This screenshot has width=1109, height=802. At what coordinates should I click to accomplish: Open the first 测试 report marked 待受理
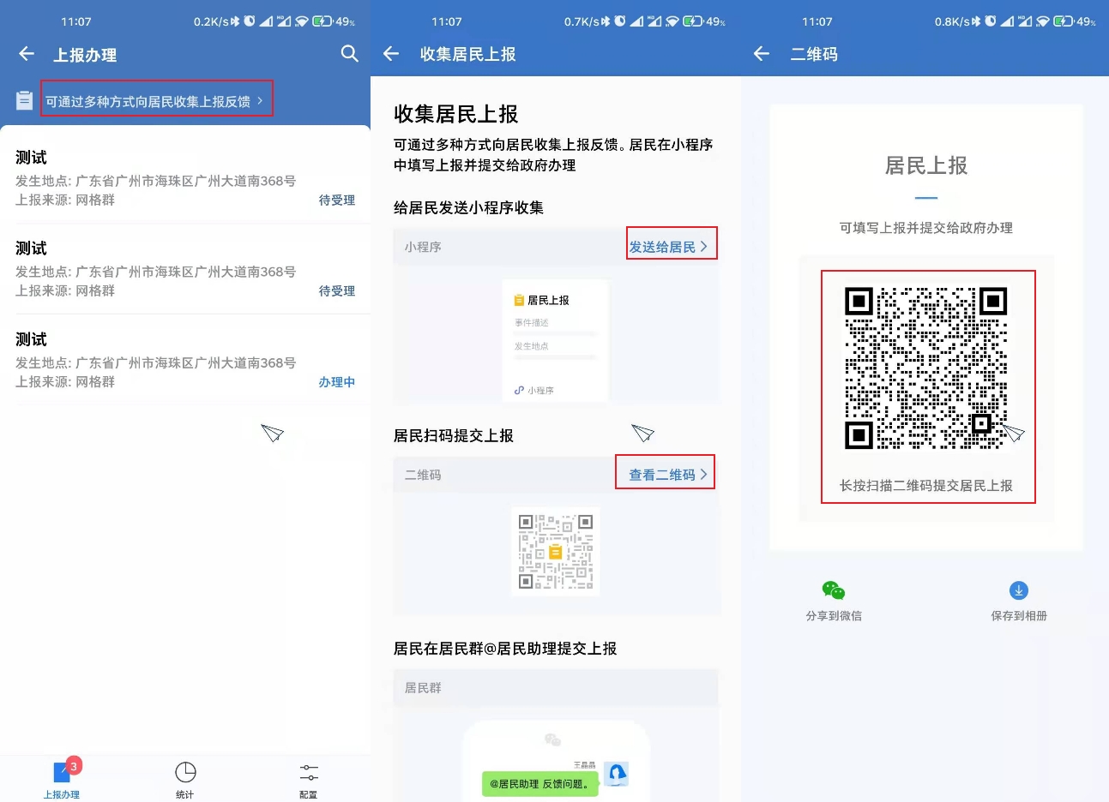[184, 178]
